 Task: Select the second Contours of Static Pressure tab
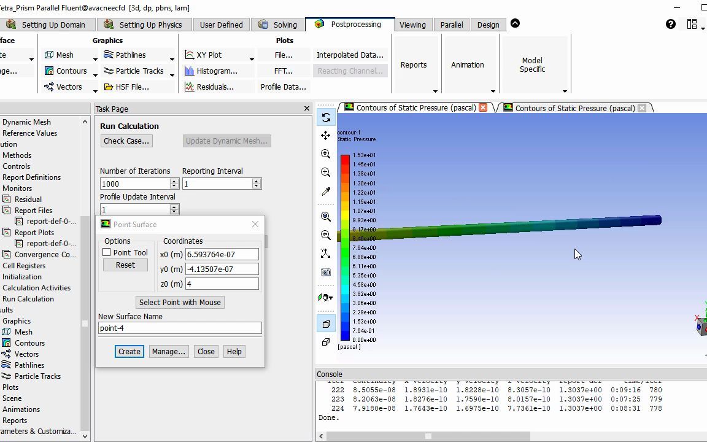tap(574, 107)
